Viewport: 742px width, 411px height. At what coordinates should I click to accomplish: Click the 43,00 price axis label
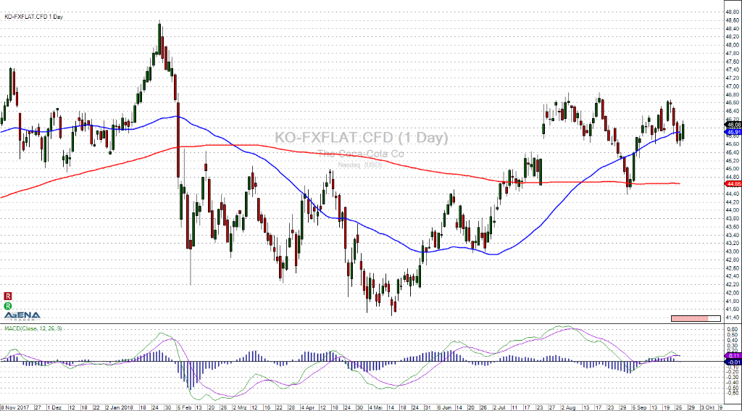click(x=731, y=252)
